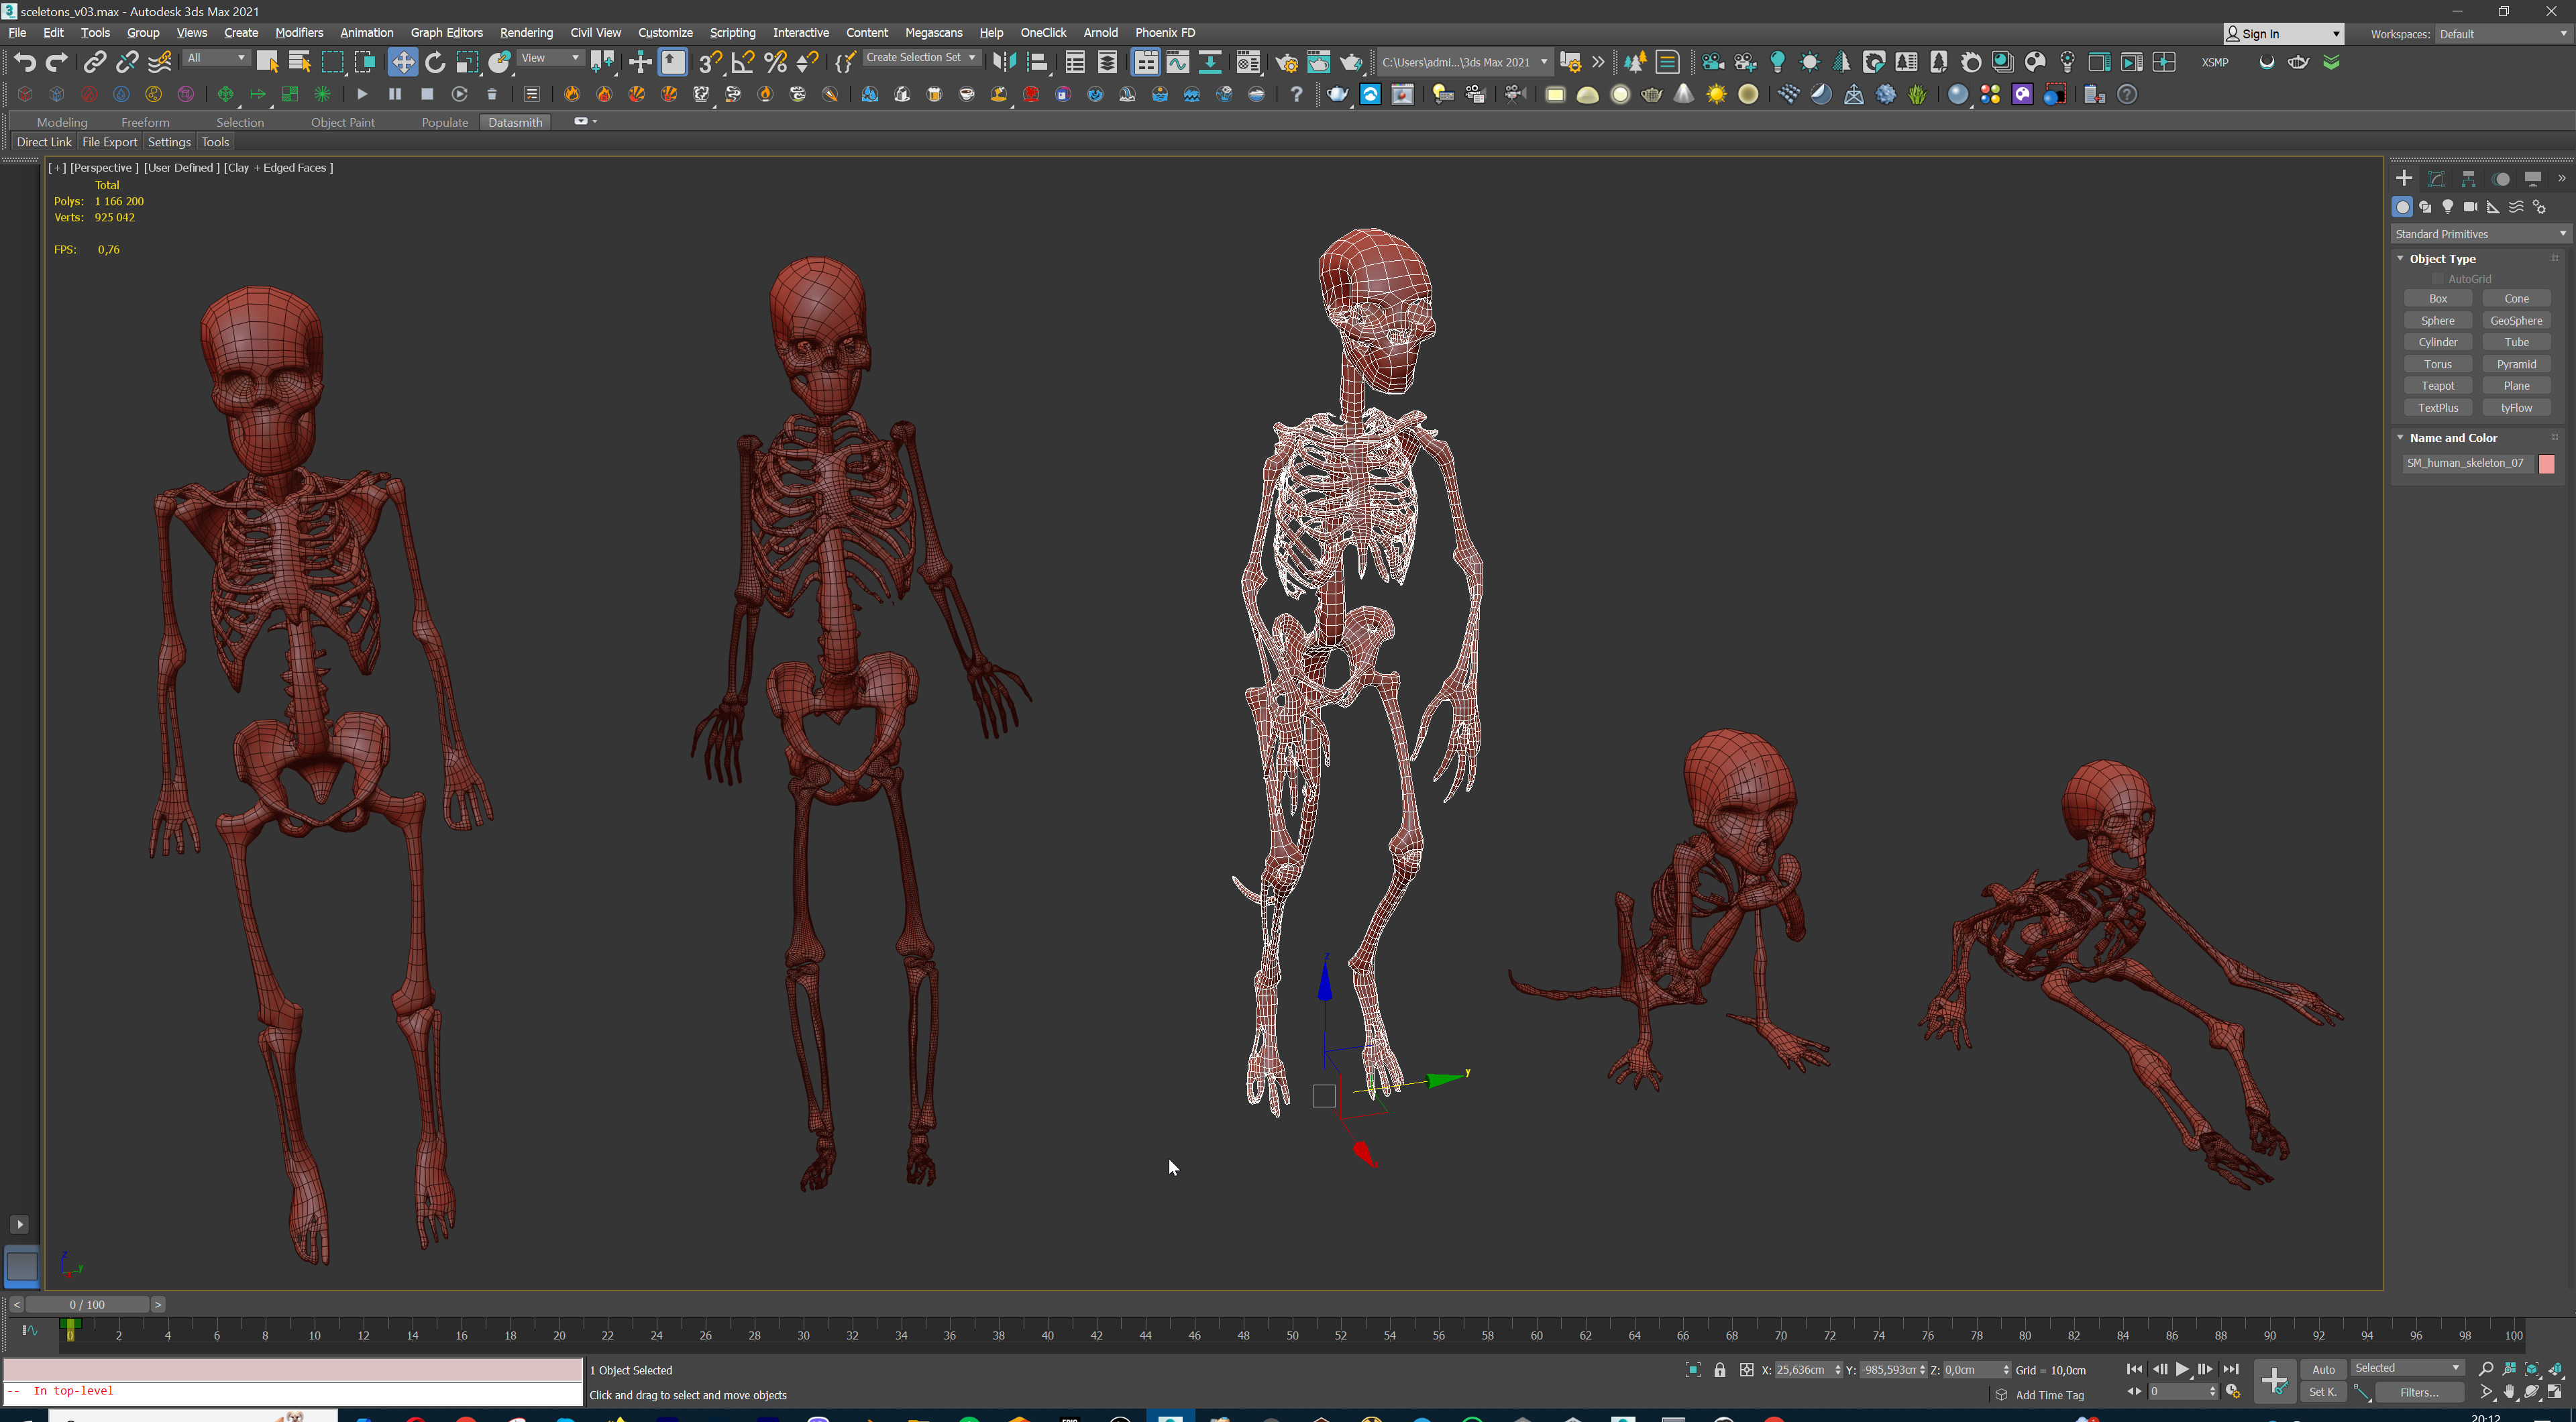Show the Shapes category icon
Screen dimensions: 2576x1422
pos(2425,207)
